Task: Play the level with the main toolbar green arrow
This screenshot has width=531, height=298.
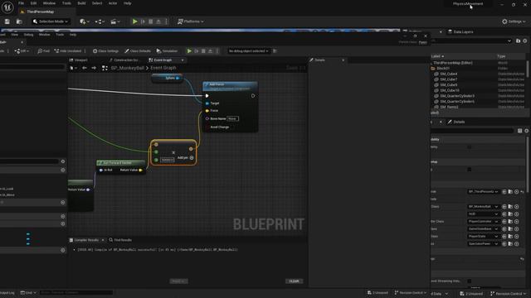Action: (134, 22)
